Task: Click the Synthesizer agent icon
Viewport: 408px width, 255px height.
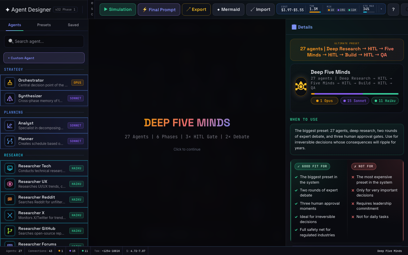Action: pyautogui.click(x=10, y=98)
